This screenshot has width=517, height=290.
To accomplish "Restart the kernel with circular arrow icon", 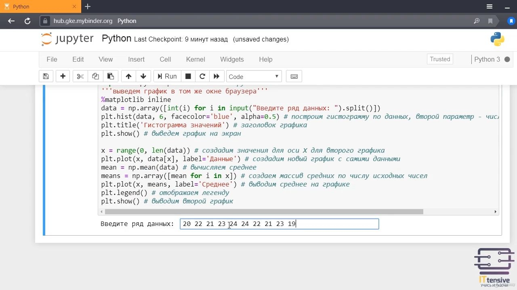I will (202, 77).
